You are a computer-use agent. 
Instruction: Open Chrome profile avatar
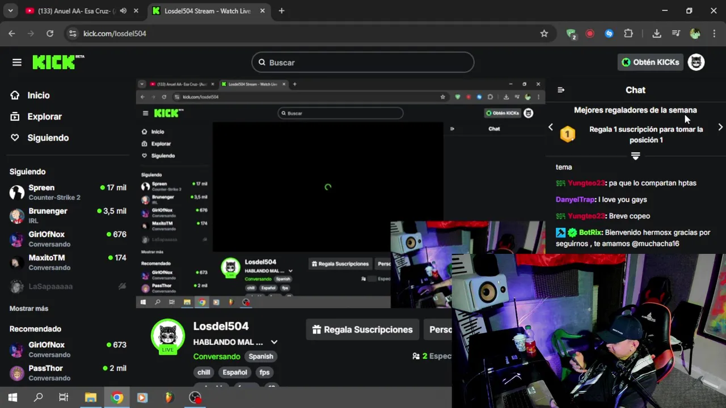point(695,33)
